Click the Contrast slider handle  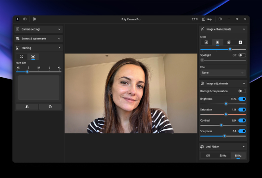[221, 125]
